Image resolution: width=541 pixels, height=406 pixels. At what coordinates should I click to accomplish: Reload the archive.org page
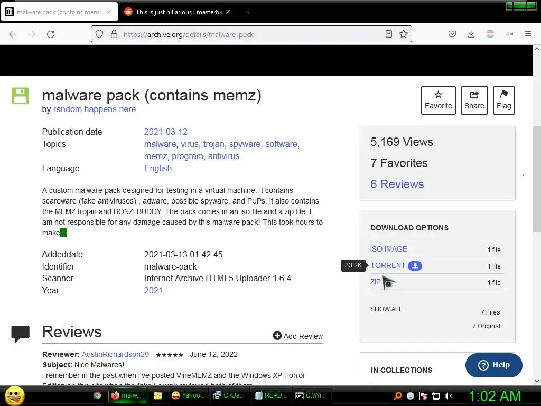[51, 34]
